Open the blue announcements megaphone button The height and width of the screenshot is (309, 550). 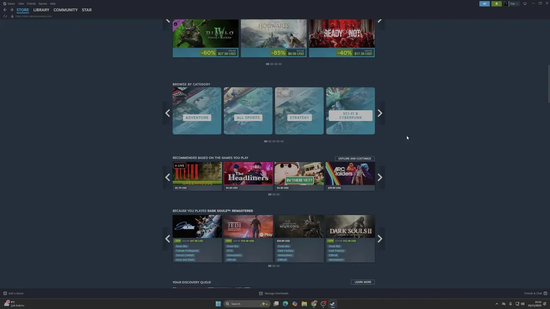click(484, 3)
